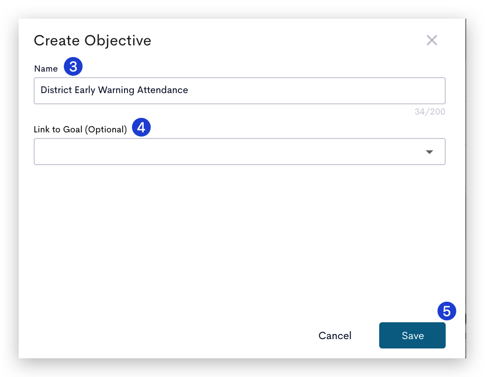Click the Name field label
Image resolution: width=485 pixels, height=377 pixels.
pos(46,69)
